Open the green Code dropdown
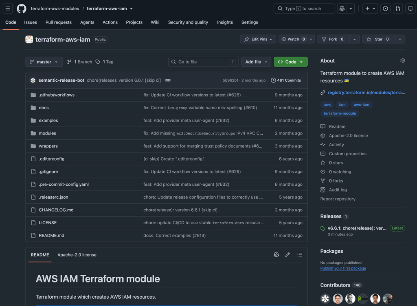Image resolution: width=417 pixels, height=306 pixels. 291,62
